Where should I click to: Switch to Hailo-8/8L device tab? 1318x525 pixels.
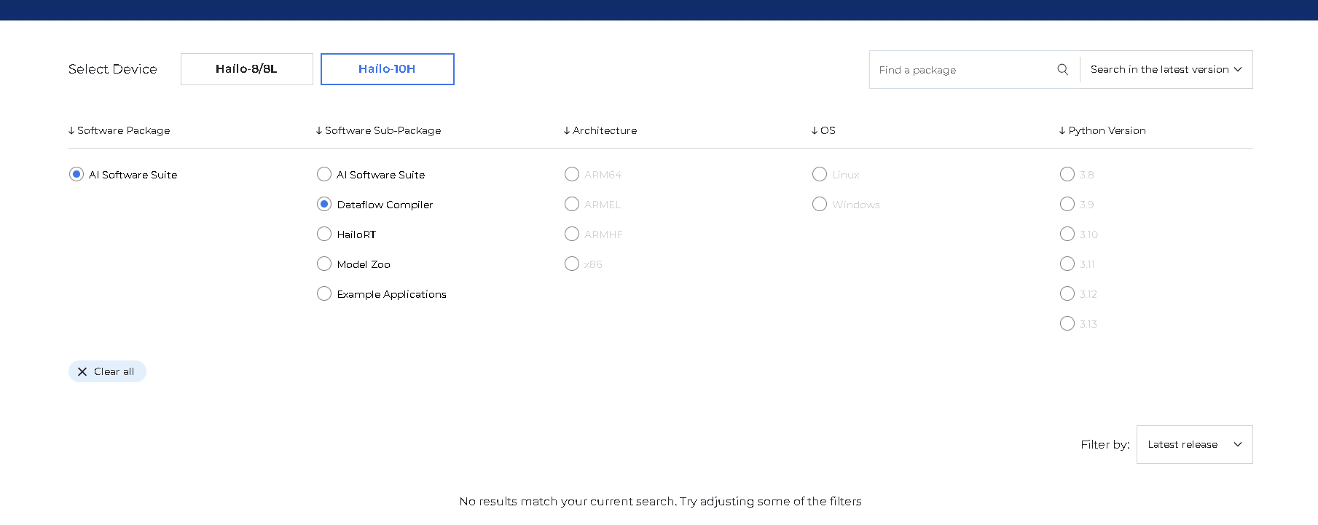click(x=246, y=69)
